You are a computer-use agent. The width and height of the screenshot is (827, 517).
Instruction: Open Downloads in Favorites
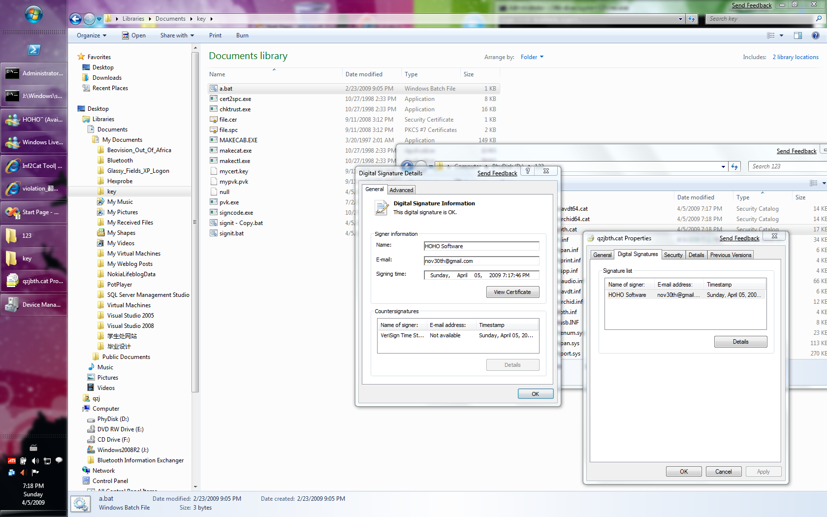pyautogui.click(x=107, y=78)
